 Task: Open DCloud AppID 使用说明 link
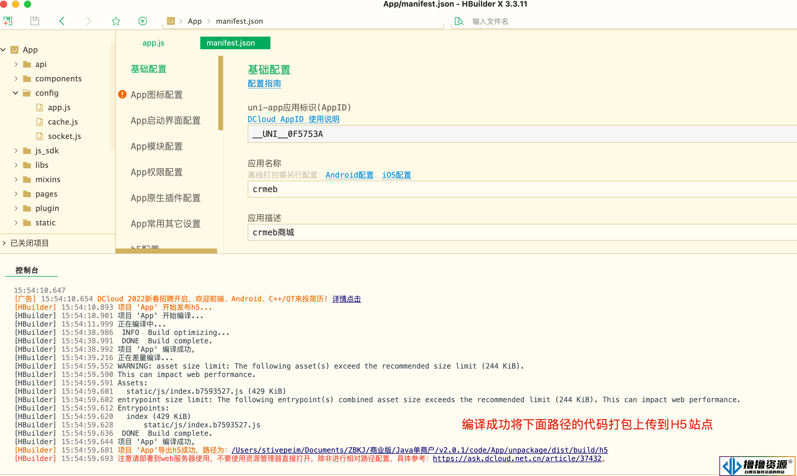pos(293,119)
